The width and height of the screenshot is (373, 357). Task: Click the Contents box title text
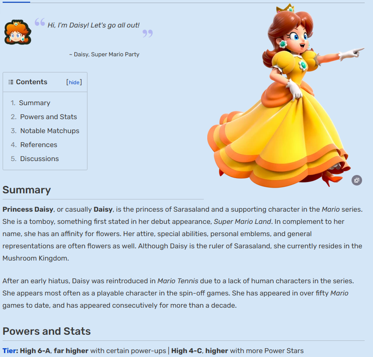pyautogui.click(x=31, y=82)
